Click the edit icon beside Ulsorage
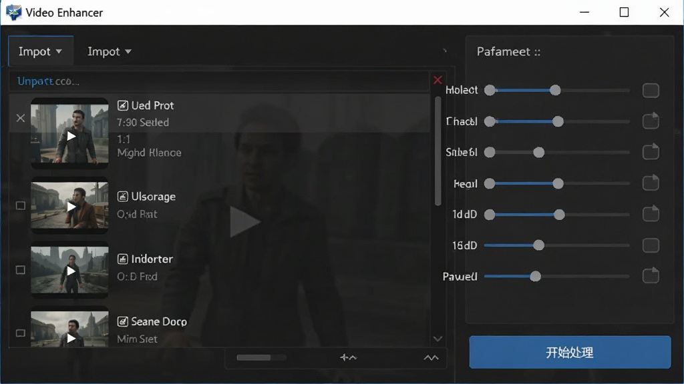This screenshot has height=384, width=684. point(123,197)
